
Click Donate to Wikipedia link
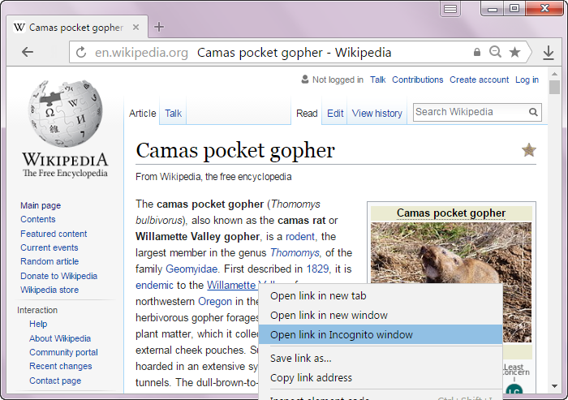(x=58, y=276)
